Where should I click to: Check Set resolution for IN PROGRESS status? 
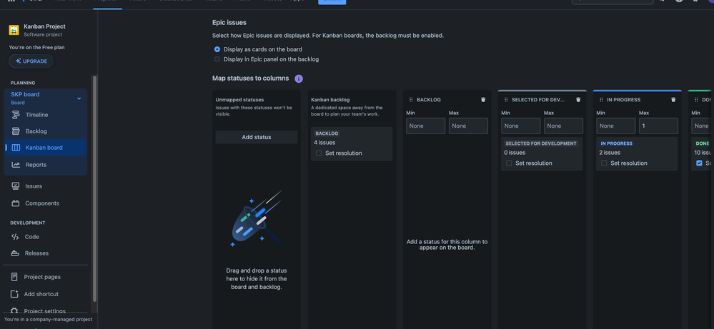[x=604, y=163]
